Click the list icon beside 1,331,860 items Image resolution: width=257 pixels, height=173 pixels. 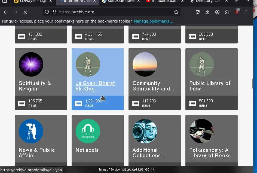point(78,103)
